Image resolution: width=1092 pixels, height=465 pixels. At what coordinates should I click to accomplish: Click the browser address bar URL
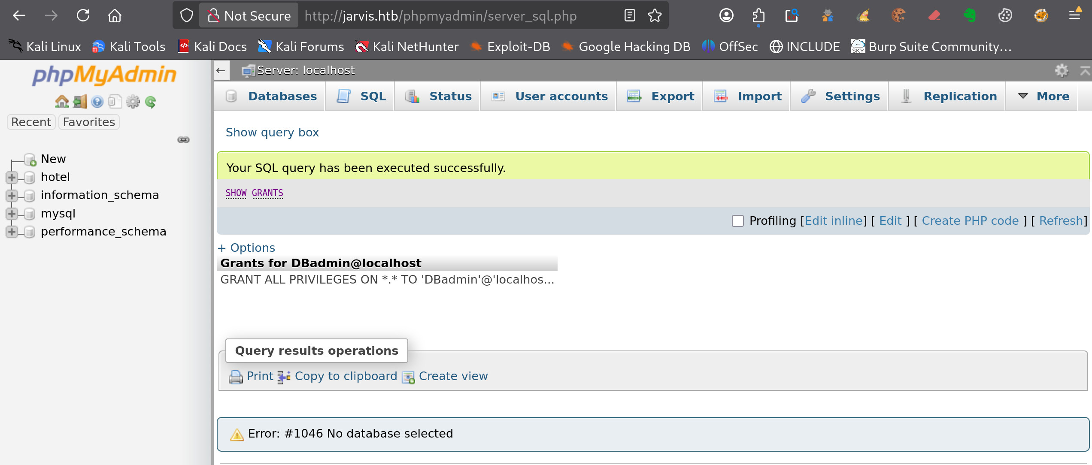click(440, 16)
